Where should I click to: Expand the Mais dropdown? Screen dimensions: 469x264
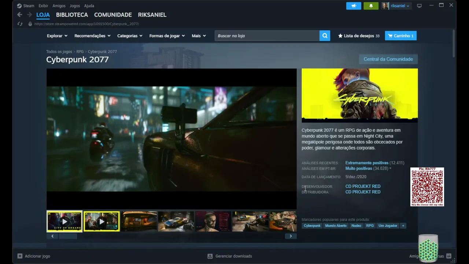[x=199, y=36]
